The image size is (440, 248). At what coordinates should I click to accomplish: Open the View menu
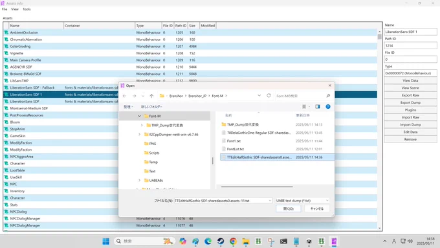point(15,9)
